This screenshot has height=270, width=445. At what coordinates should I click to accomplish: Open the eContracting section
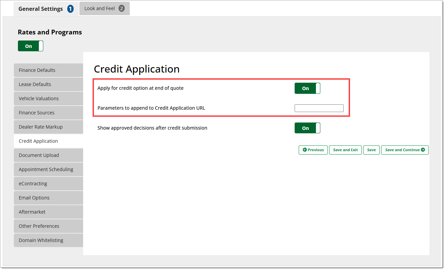coord(48,184)
